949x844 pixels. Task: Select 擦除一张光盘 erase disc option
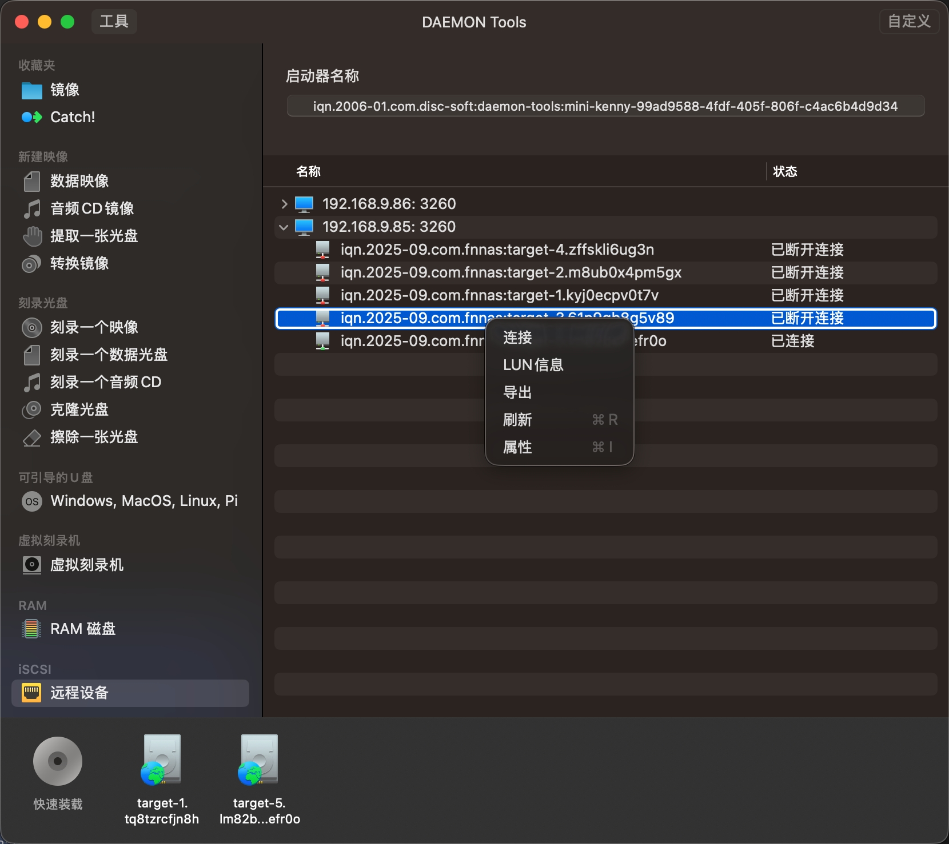[94, 437]
